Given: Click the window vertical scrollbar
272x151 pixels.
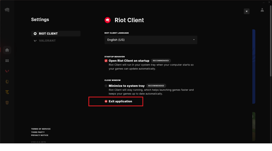Looking at the screenshot, I should (x=271, y=41).
